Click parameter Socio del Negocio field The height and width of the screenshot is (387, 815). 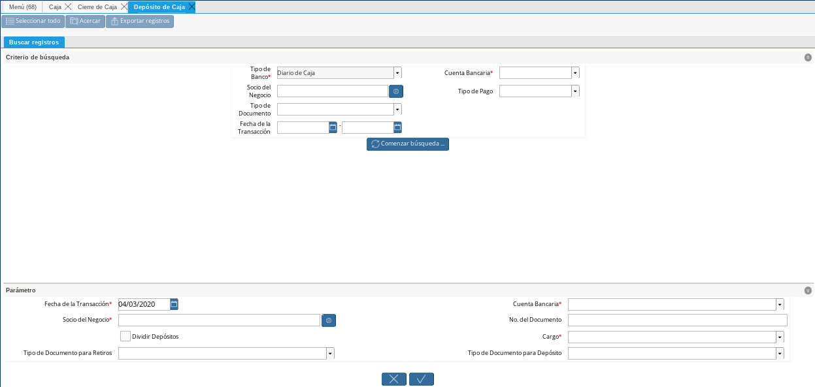(x=219, y=320)
